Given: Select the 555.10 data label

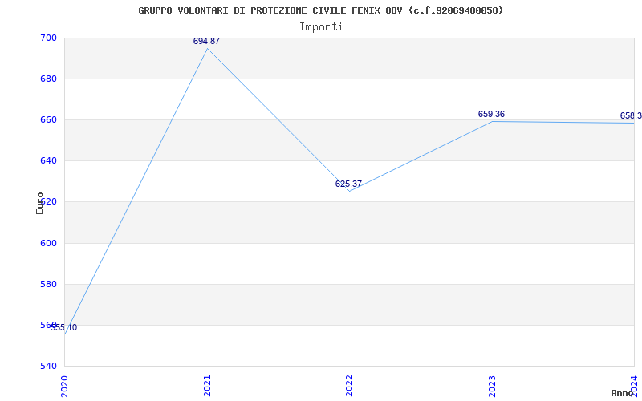Looking at the screenshot, I should point(64,328).
